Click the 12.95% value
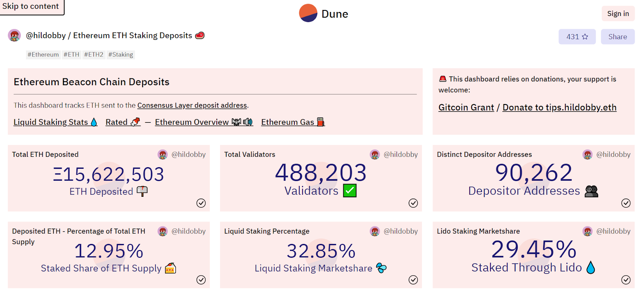Image resolution: width=641 pixels, height=294 pixels. [109, 252]
